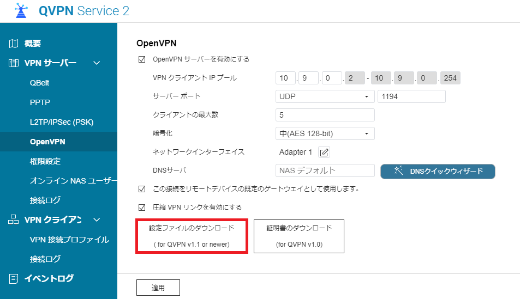The height and width of the screenshot is (299, 520).
Task: Click the wand icon on DNS wizard button
Action: 398,171
